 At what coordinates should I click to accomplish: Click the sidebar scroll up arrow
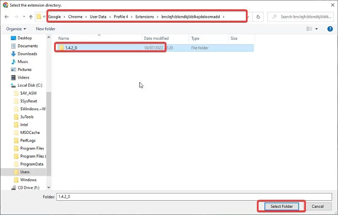coord(49,37)
